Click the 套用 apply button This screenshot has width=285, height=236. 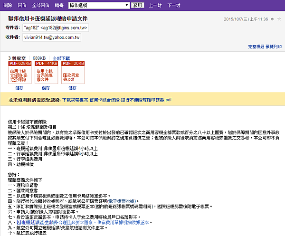138,5
